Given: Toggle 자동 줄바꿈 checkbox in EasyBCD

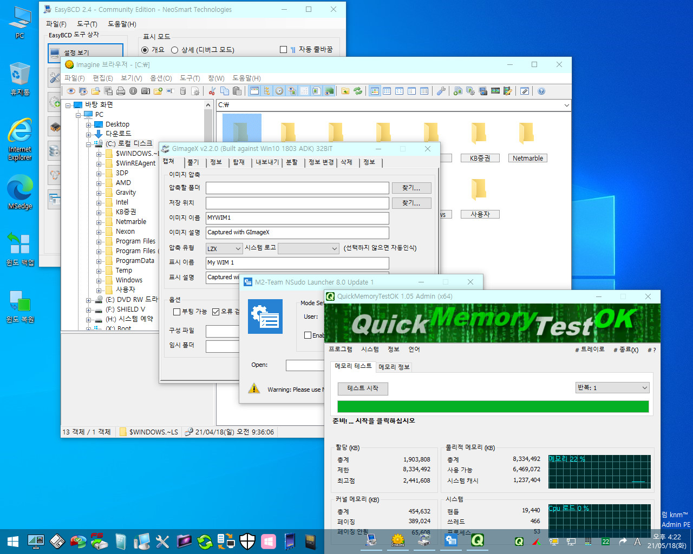Looking at the screenshot, I should click(x=283, y=50).
